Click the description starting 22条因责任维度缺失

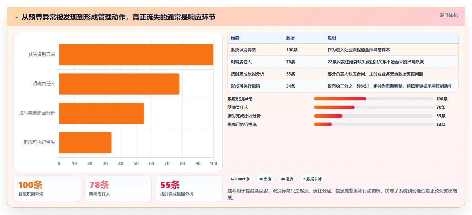tap(376, 62)
